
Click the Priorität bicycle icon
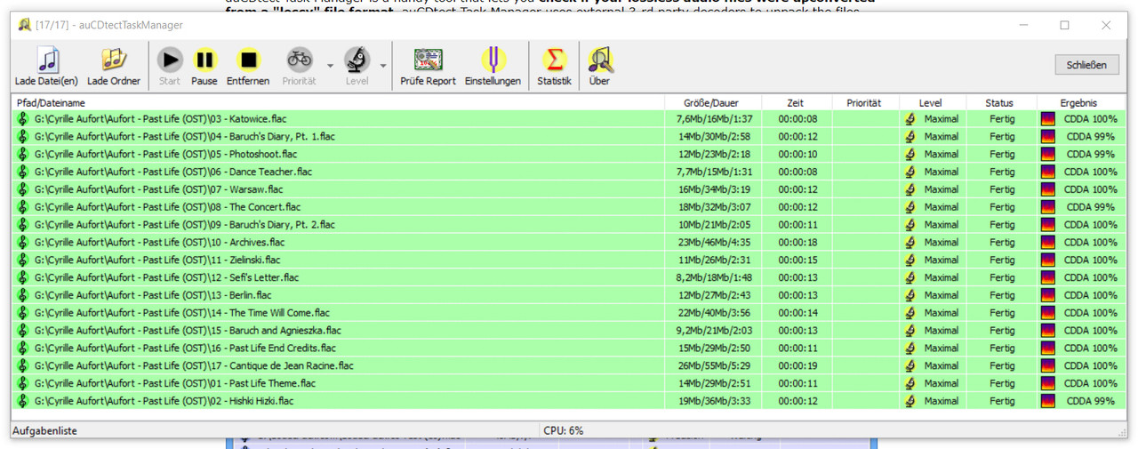point(300,60)
